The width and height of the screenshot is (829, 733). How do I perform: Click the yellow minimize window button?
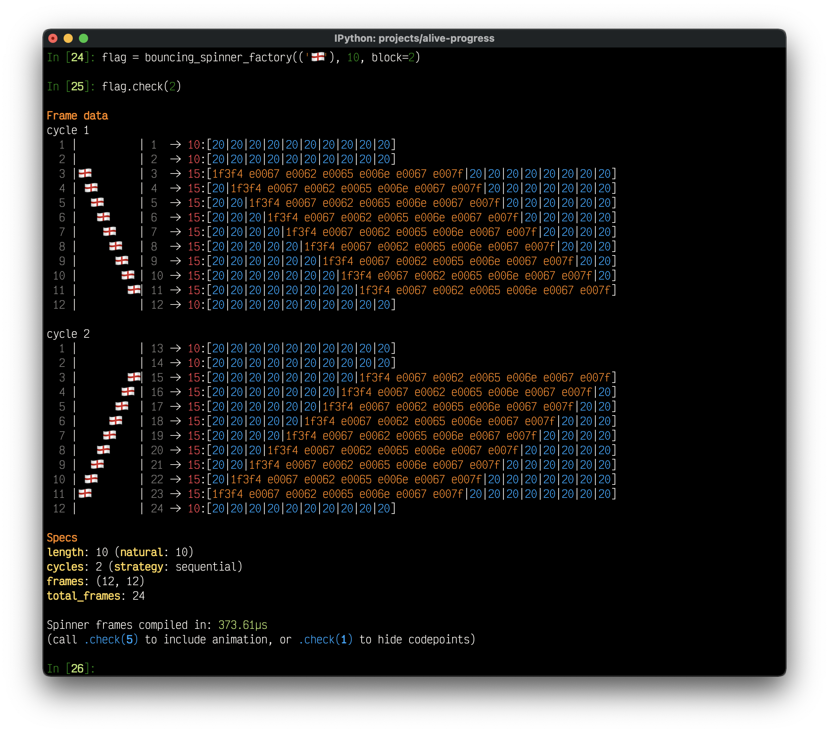68,38
